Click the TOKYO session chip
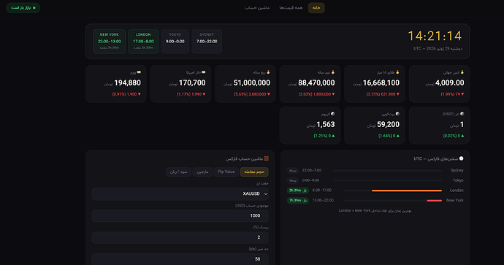Image resolution: width=504 pixels, height=265 pixels. click(x=175, y=42)
